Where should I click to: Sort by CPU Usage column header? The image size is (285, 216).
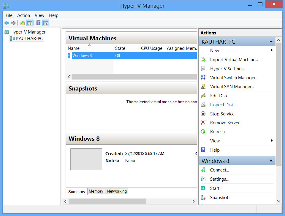152,48
